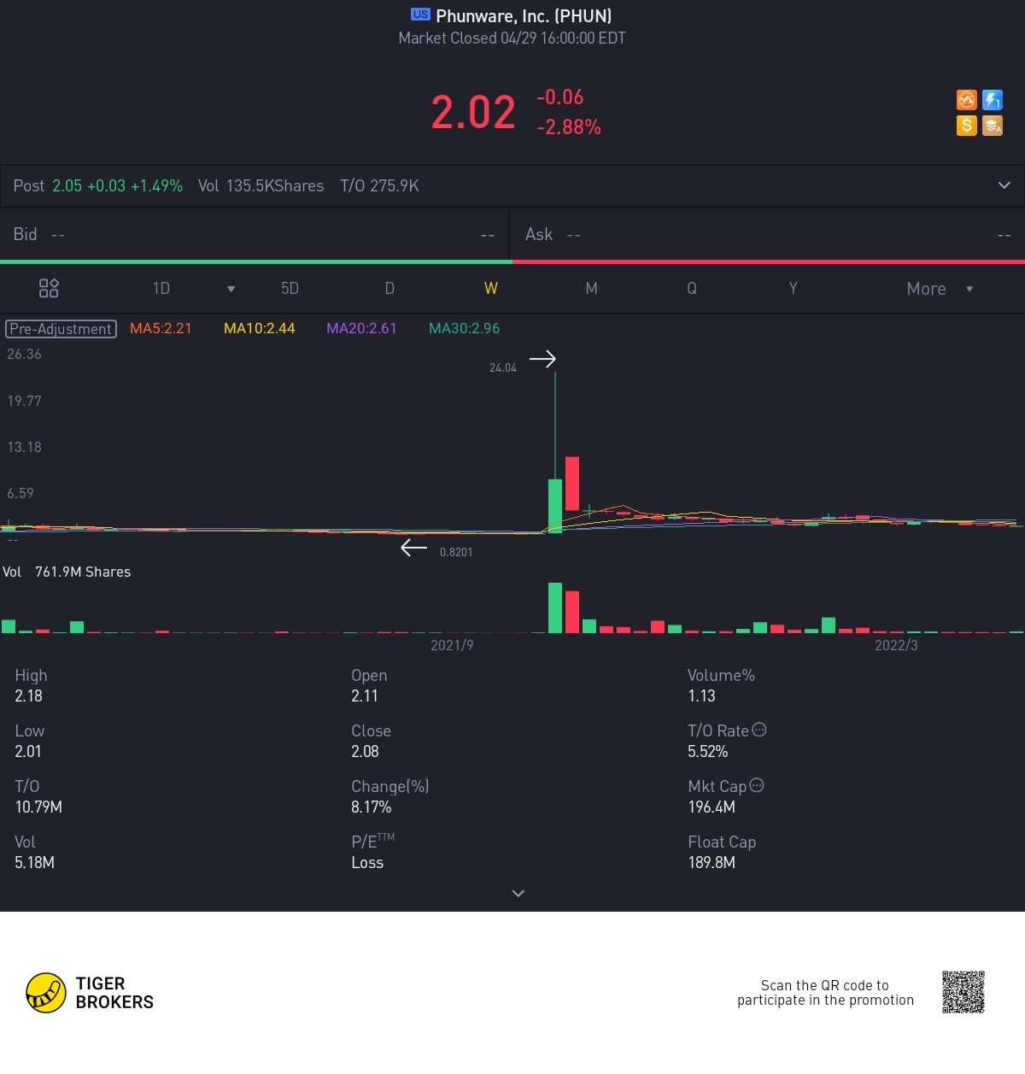
Task: Scan the promotion QR code
Action: pyautogui.click(x=963, y=992)
